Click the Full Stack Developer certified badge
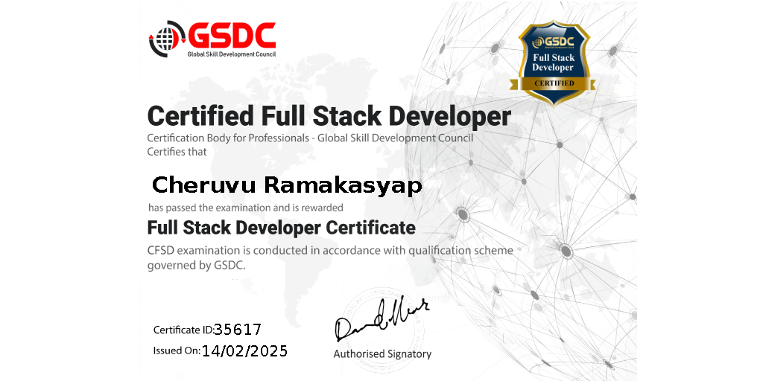 coord(553,63)
